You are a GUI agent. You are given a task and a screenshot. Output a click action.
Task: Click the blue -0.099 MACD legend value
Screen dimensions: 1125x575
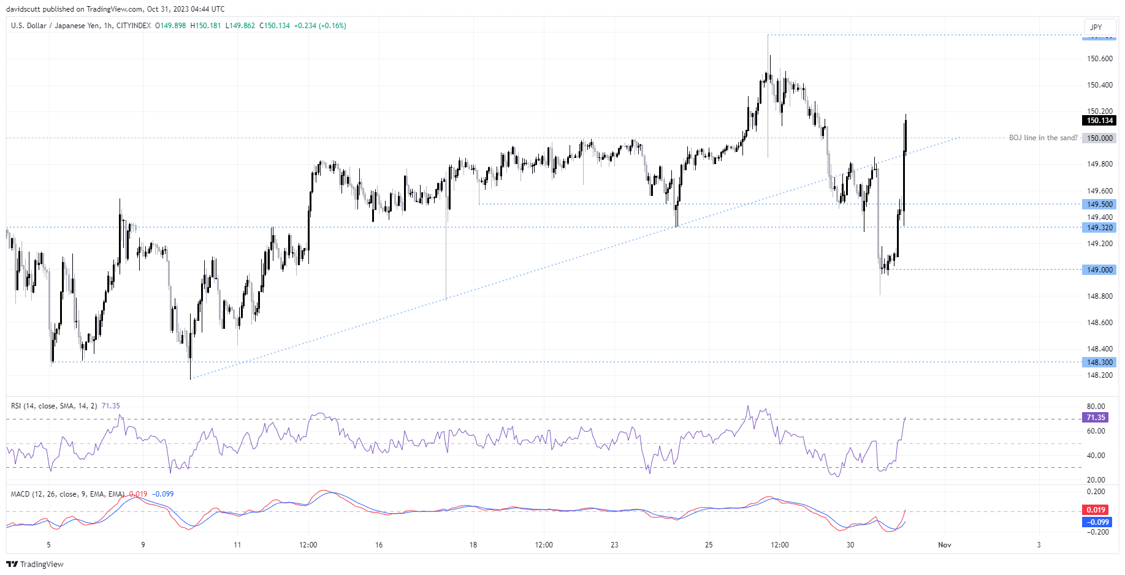163,494
